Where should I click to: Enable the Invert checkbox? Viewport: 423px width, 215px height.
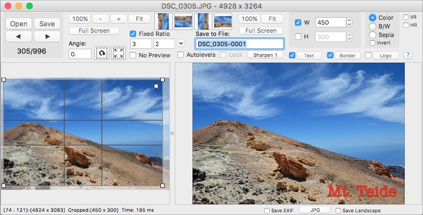(373, 43)
